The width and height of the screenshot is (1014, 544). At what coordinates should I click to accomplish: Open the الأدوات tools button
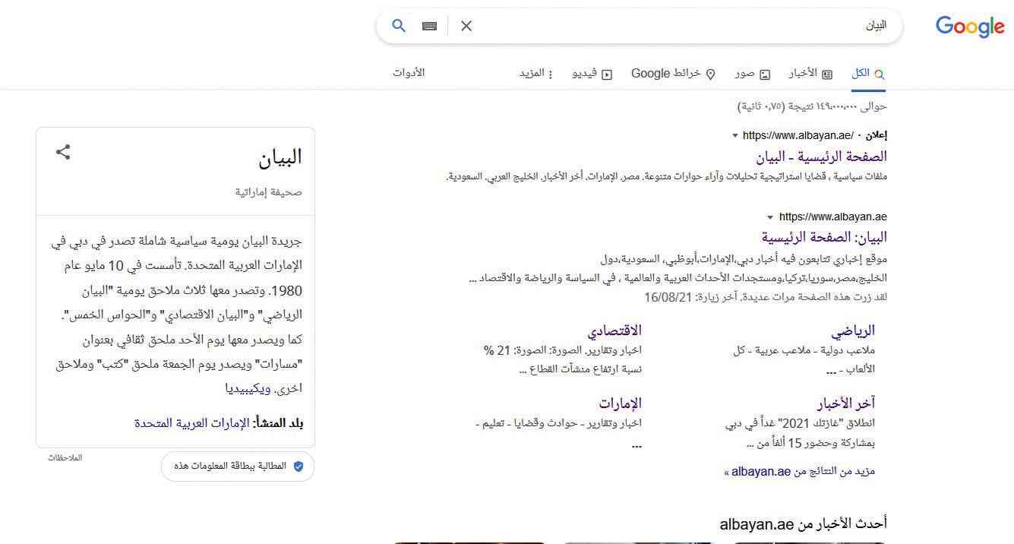coord(409,73)
